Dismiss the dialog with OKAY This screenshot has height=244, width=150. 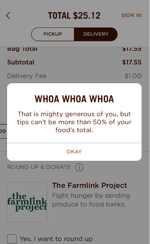click(x=74, y=152)
